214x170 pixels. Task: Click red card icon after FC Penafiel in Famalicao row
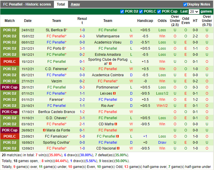click(118, 136)
